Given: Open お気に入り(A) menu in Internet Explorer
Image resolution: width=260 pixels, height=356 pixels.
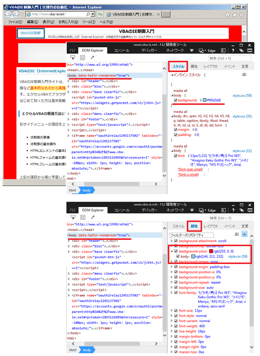Looking at the screenshot, I should point(68,22).
